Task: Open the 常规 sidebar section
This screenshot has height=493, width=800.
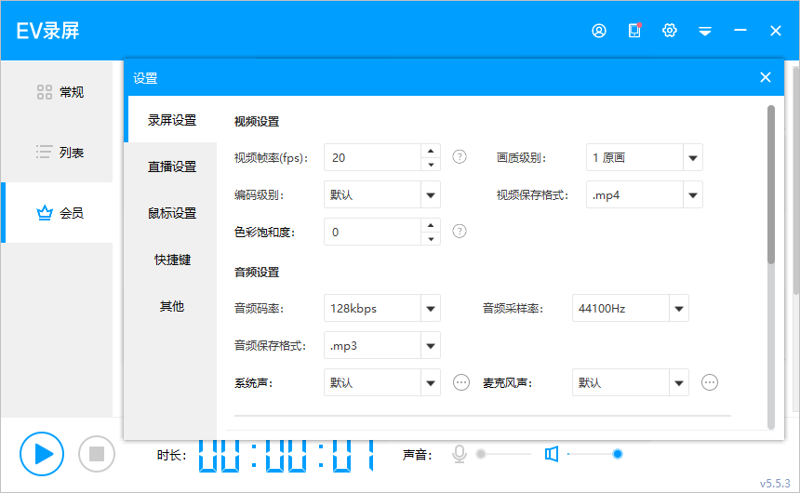Action: [x=59, y=92]
